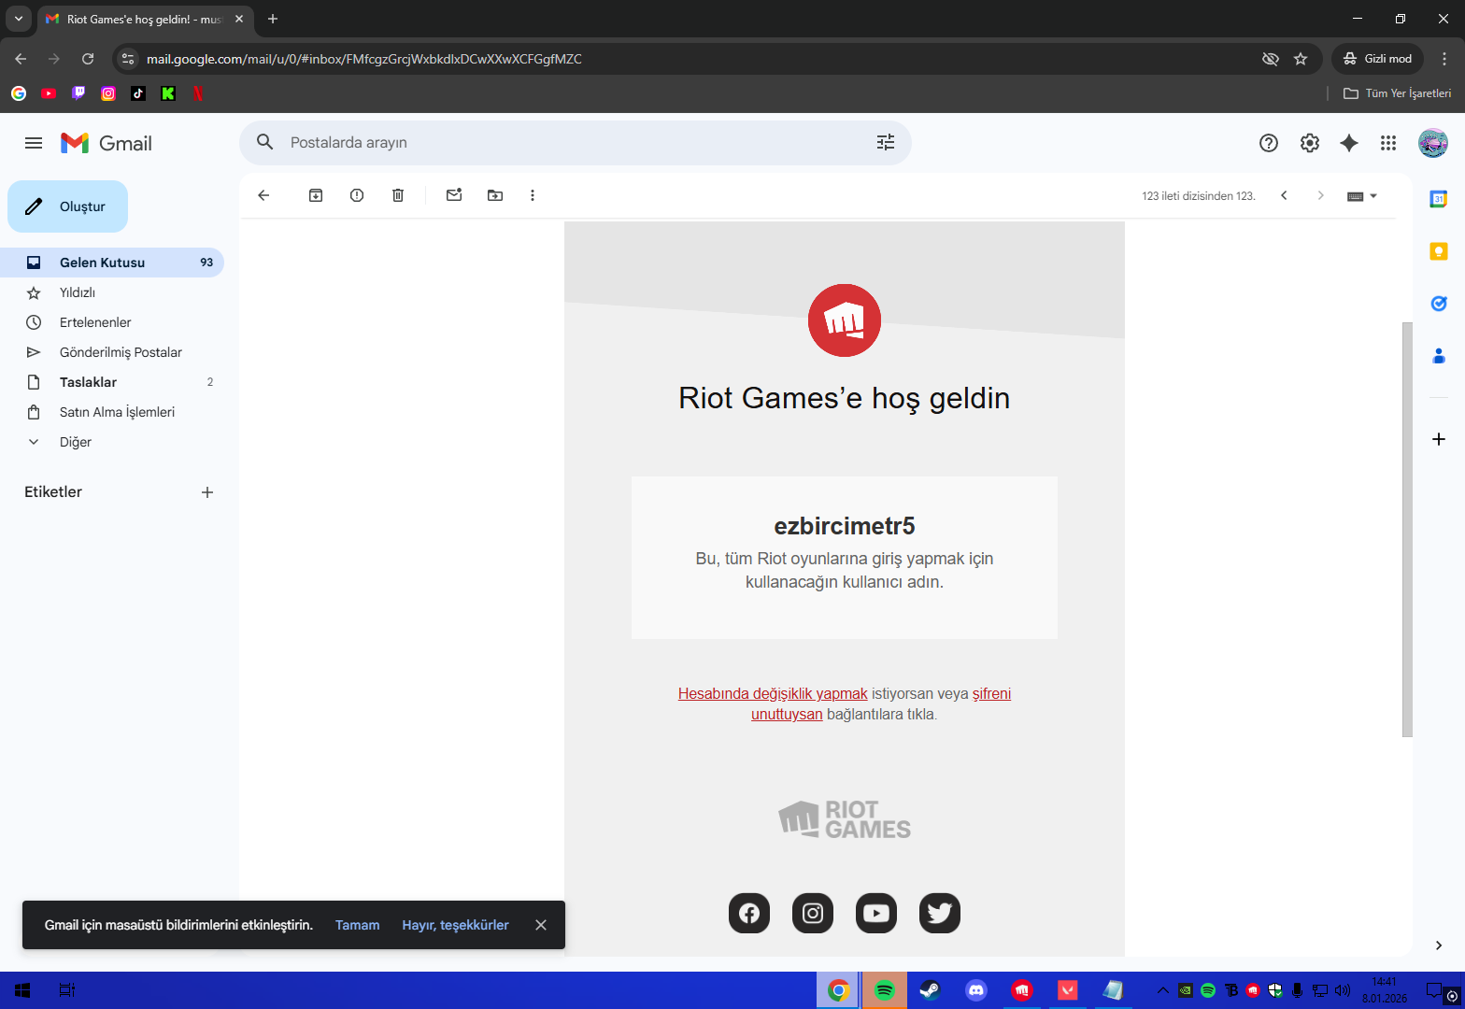Open Satın Alma İşlemleri folder
1465x1009 pixels.
(112, 412)
